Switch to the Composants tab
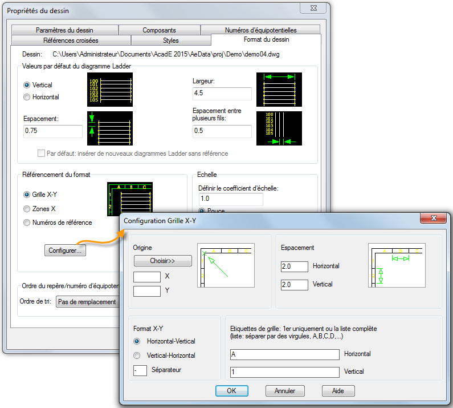 [x=159, y=30]
